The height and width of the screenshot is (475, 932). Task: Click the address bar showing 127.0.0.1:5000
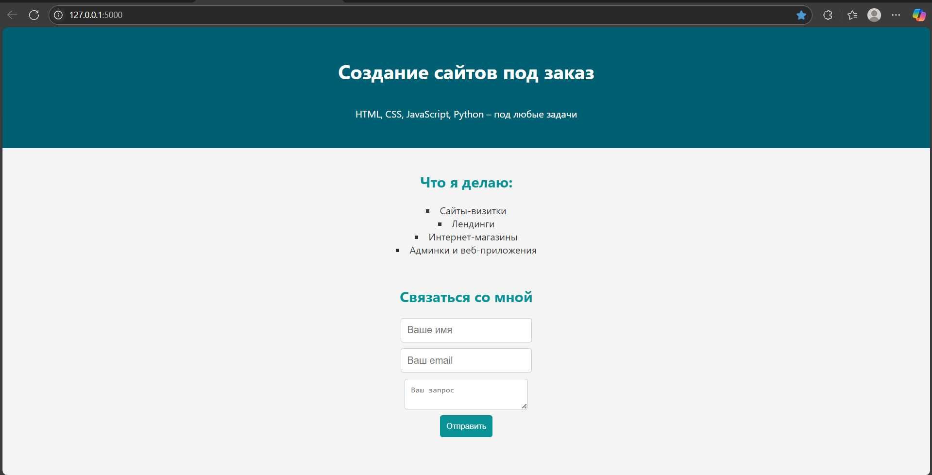click(x=430, y=15)
